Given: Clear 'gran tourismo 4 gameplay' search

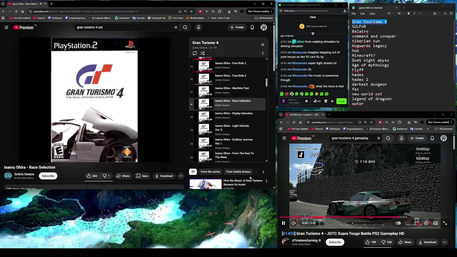Looking at the screenshot, I should point(378,138).
